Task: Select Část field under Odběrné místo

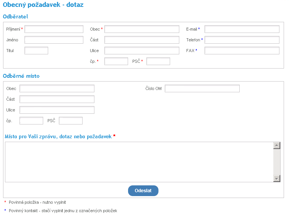Action: click(57, 99)
